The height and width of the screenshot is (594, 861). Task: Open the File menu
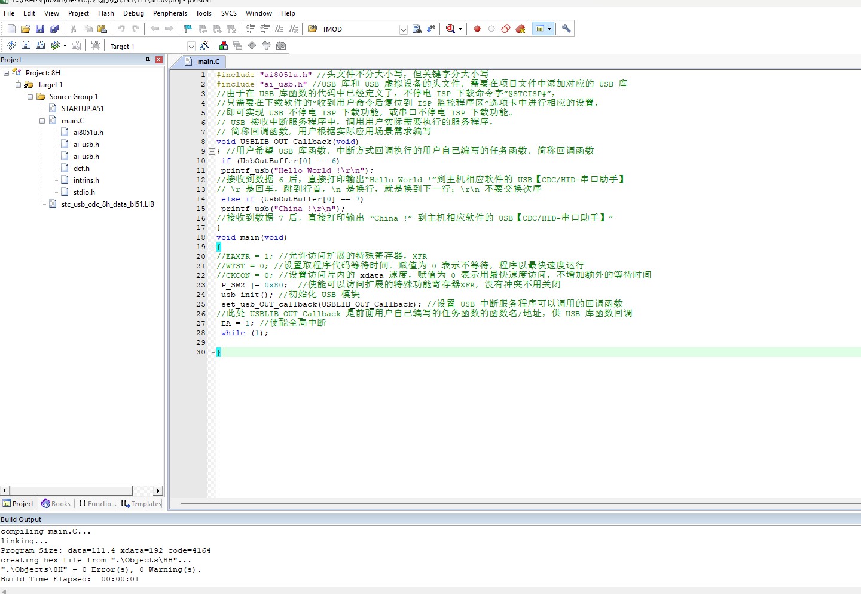pos(9,13)
